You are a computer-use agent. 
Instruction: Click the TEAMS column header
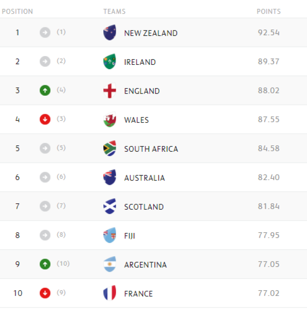(114, 12)
